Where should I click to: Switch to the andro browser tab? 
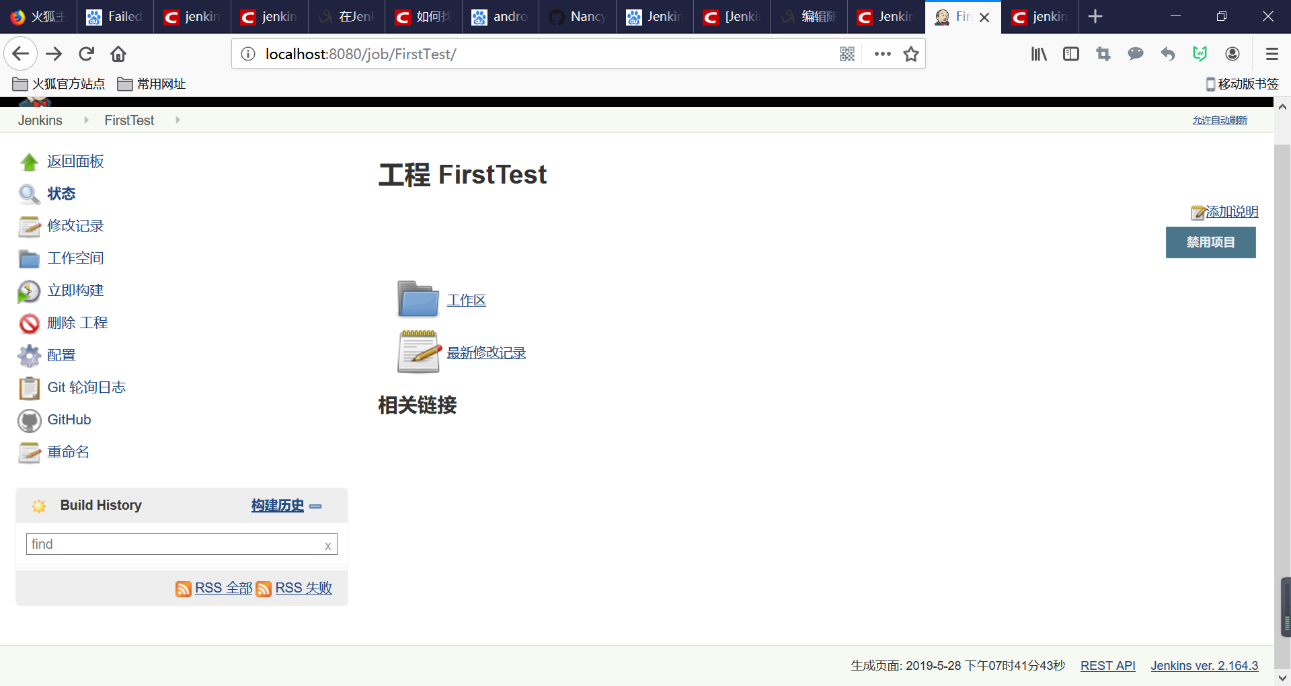coord(500,17)
